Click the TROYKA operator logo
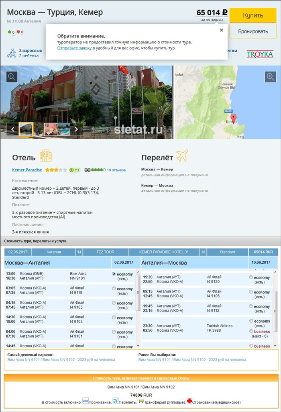The image size is (281, 412). click(260, 54)
